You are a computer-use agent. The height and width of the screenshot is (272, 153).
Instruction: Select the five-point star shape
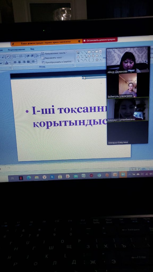(x=97, y=60)
